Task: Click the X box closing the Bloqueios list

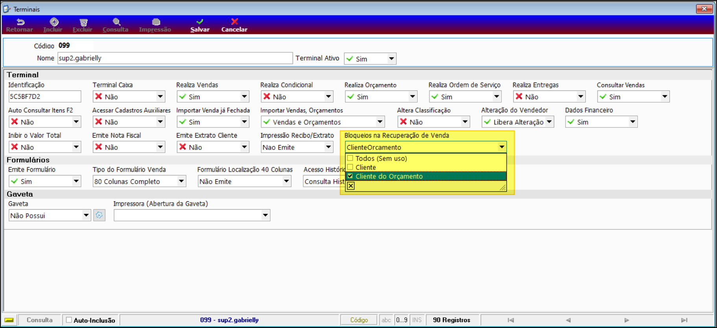Action: pyautogui.click(x=351, y=186)
